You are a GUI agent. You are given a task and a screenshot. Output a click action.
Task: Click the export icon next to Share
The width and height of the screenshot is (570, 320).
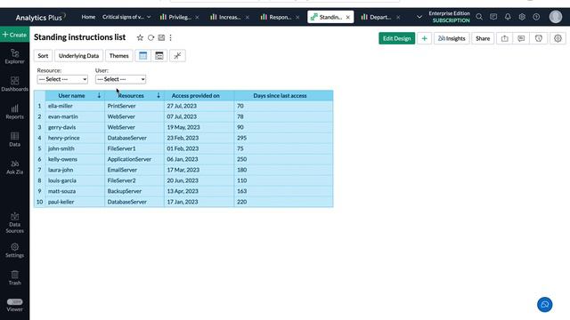505,38
